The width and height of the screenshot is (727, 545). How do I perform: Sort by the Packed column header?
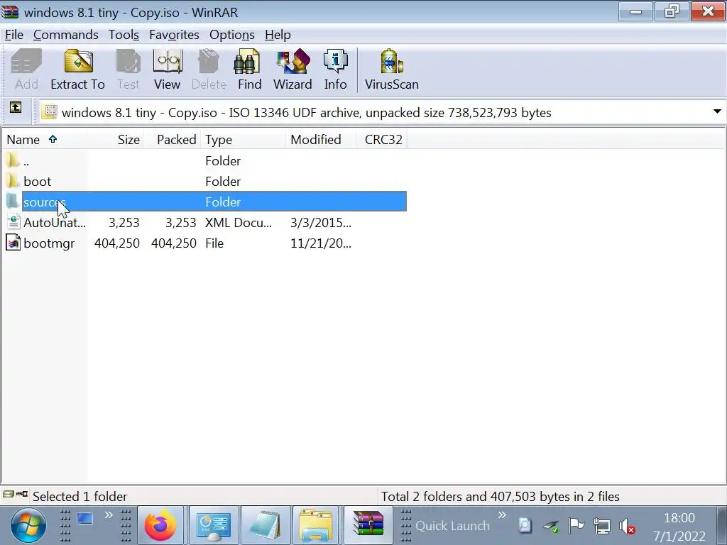point(173,140)
